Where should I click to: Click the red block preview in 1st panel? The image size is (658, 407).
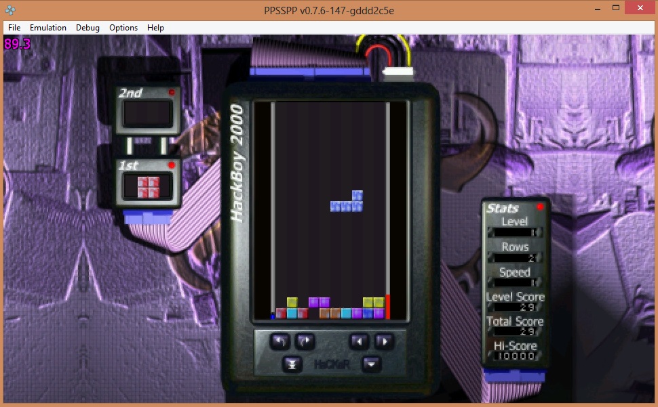point(148,187)
